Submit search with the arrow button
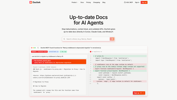 tap(112, 39)
